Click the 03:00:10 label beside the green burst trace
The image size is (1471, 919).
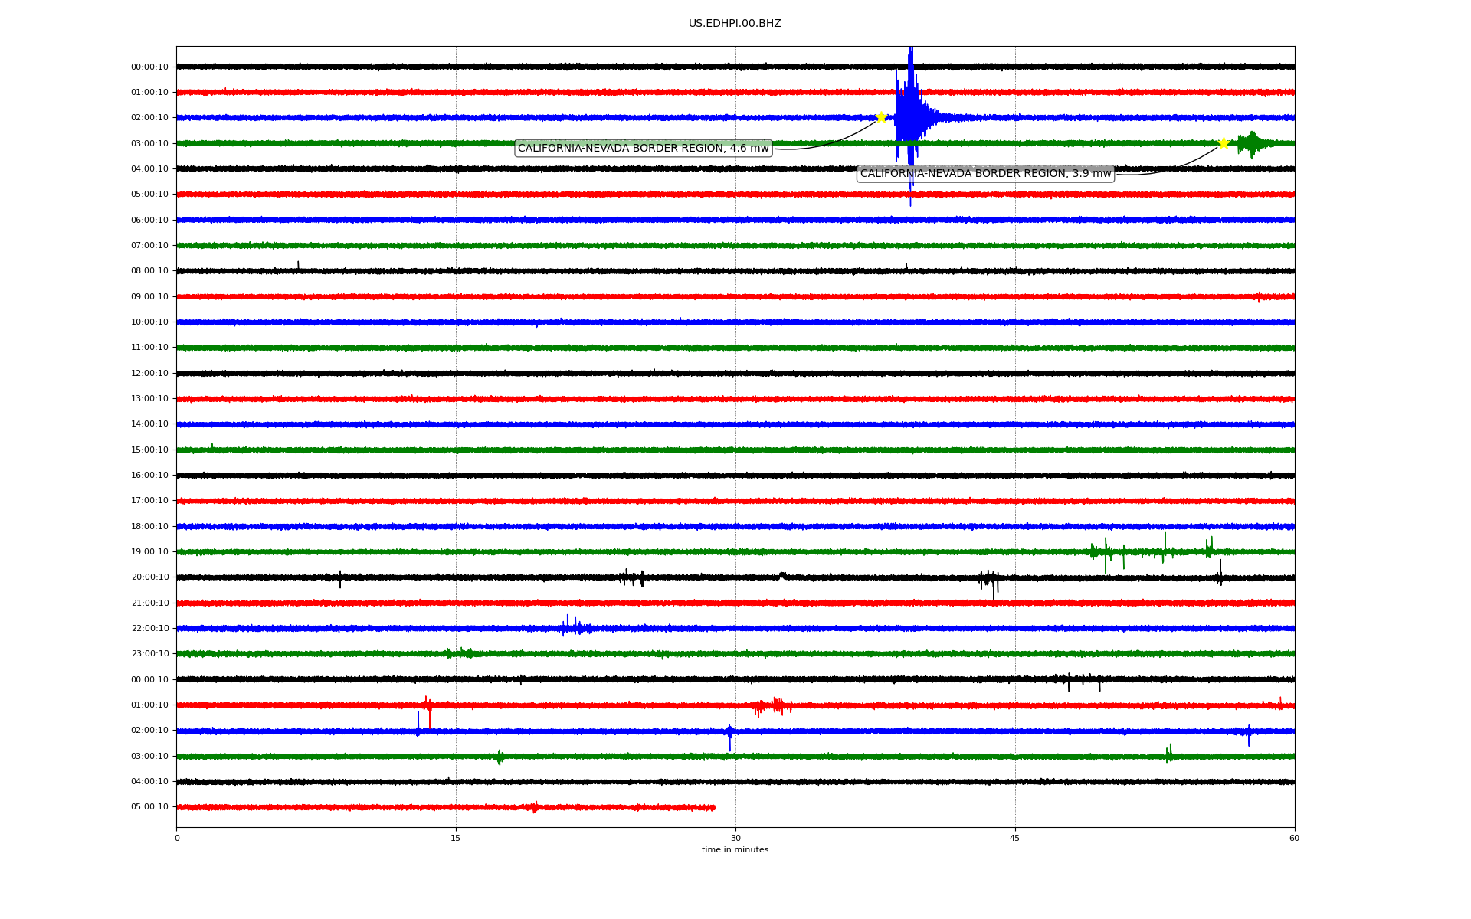click(x=149, y=144)
